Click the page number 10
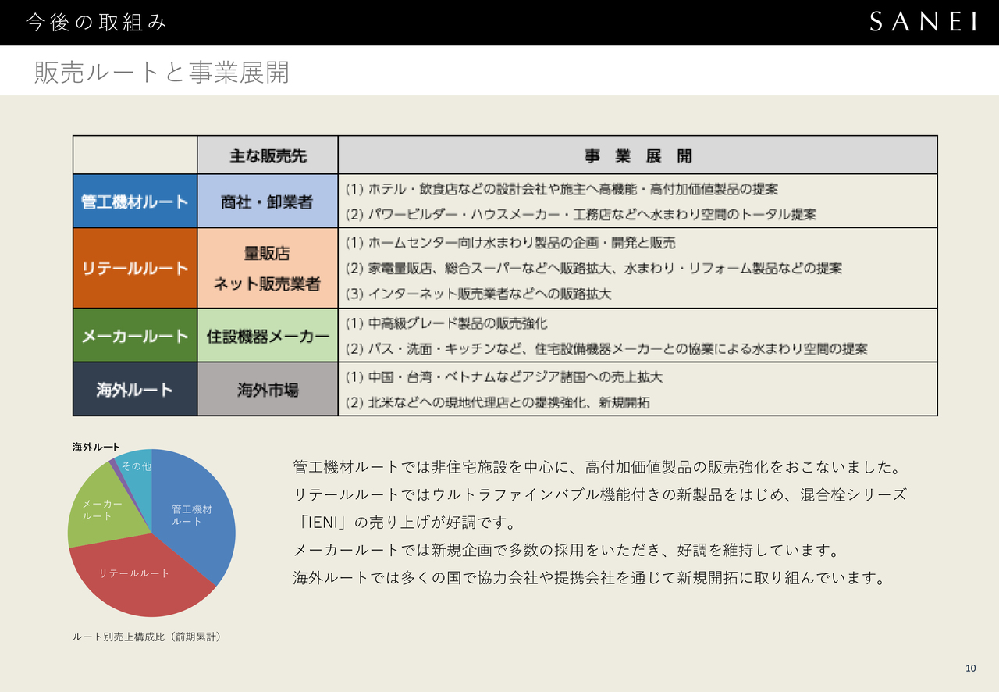This screenshot has height=692, width=999. click(970, 668)
